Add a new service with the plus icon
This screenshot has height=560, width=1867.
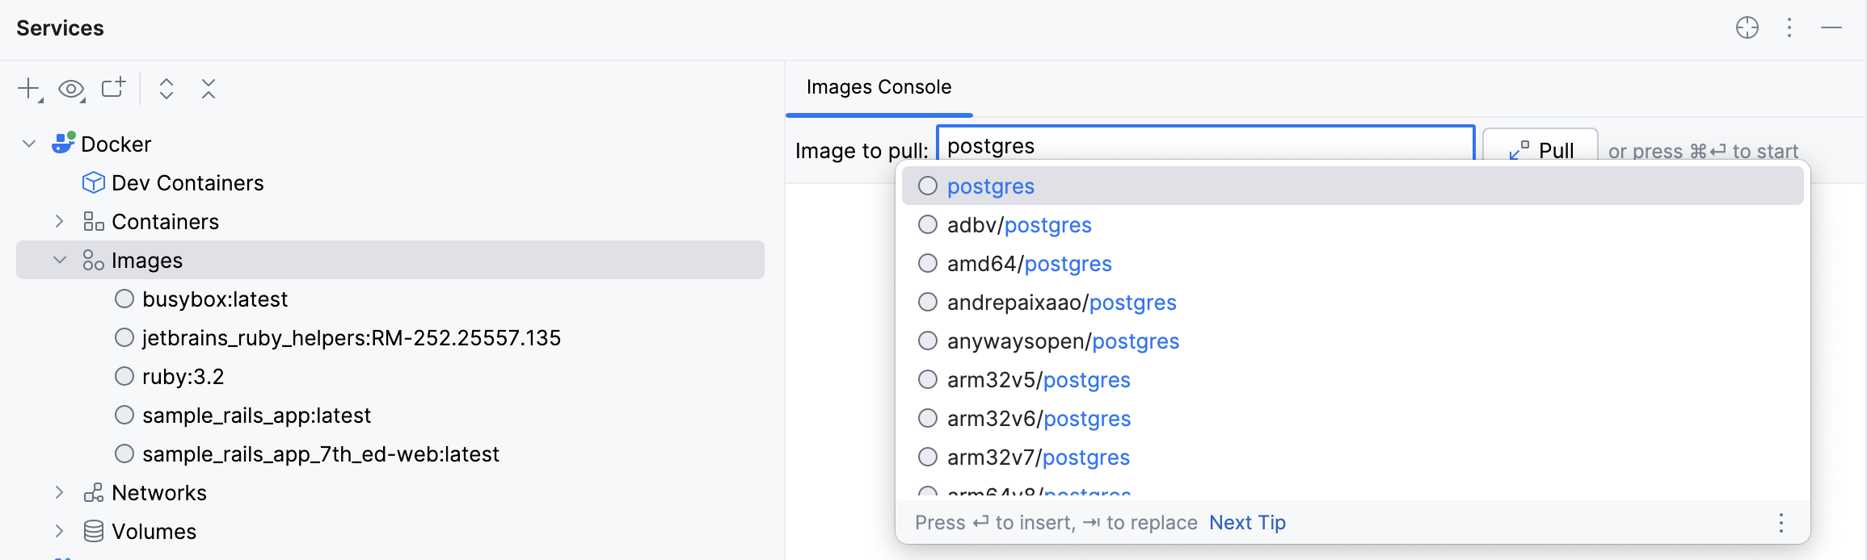click(27, 89)
